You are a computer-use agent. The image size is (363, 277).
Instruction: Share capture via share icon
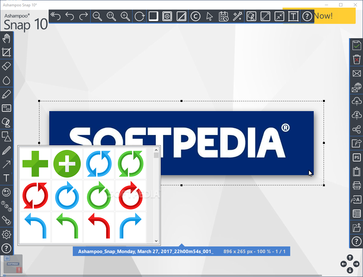tap(357, 129)
